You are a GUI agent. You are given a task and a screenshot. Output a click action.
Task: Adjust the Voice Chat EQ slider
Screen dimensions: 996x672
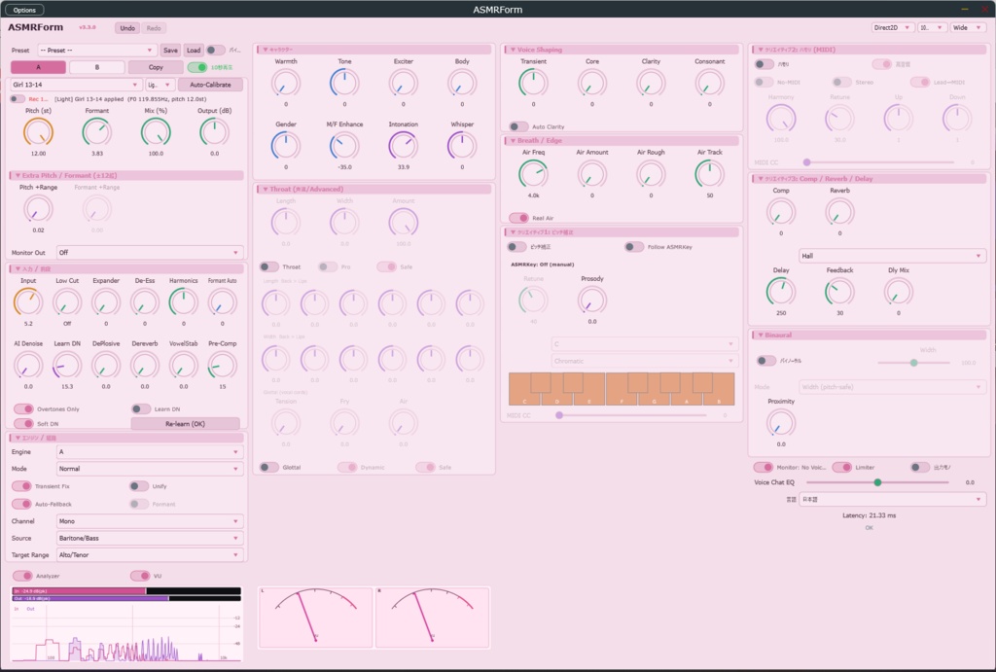(878, 482)
